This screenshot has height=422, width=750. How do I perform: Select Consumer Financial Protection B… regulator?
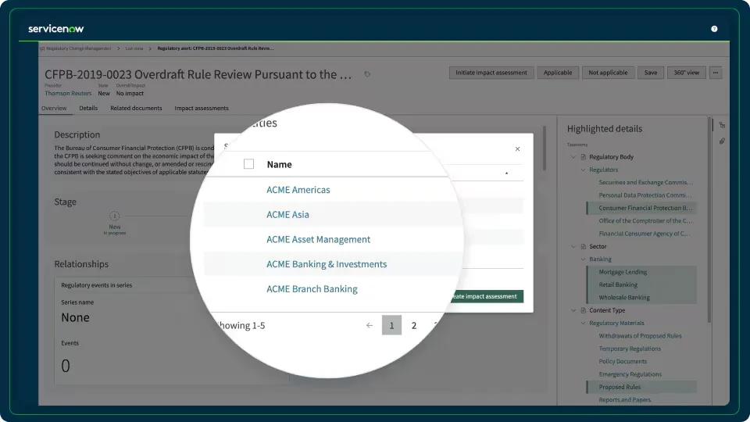click(x=641, y=208)
